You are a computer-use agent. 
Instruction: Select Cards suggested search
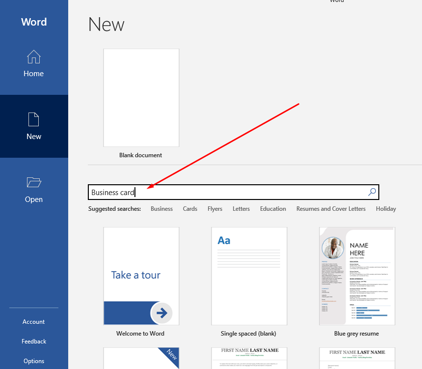[x=190, y=209]
